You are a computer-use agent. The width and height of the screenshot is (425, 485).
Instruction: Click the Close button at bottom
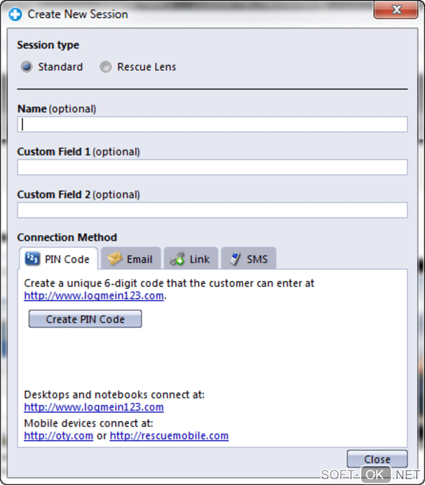[377, 459]
